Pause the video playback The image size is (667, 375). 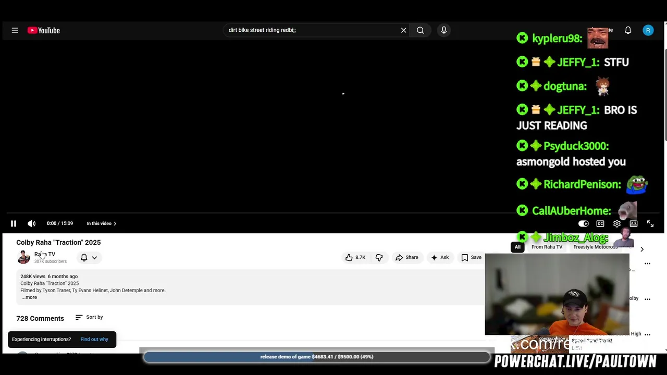coord(14,223)
